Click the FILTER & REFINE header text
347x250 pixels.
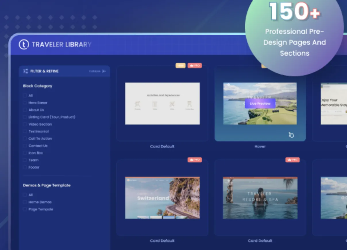pyautogui.click(x=45, y=71)
